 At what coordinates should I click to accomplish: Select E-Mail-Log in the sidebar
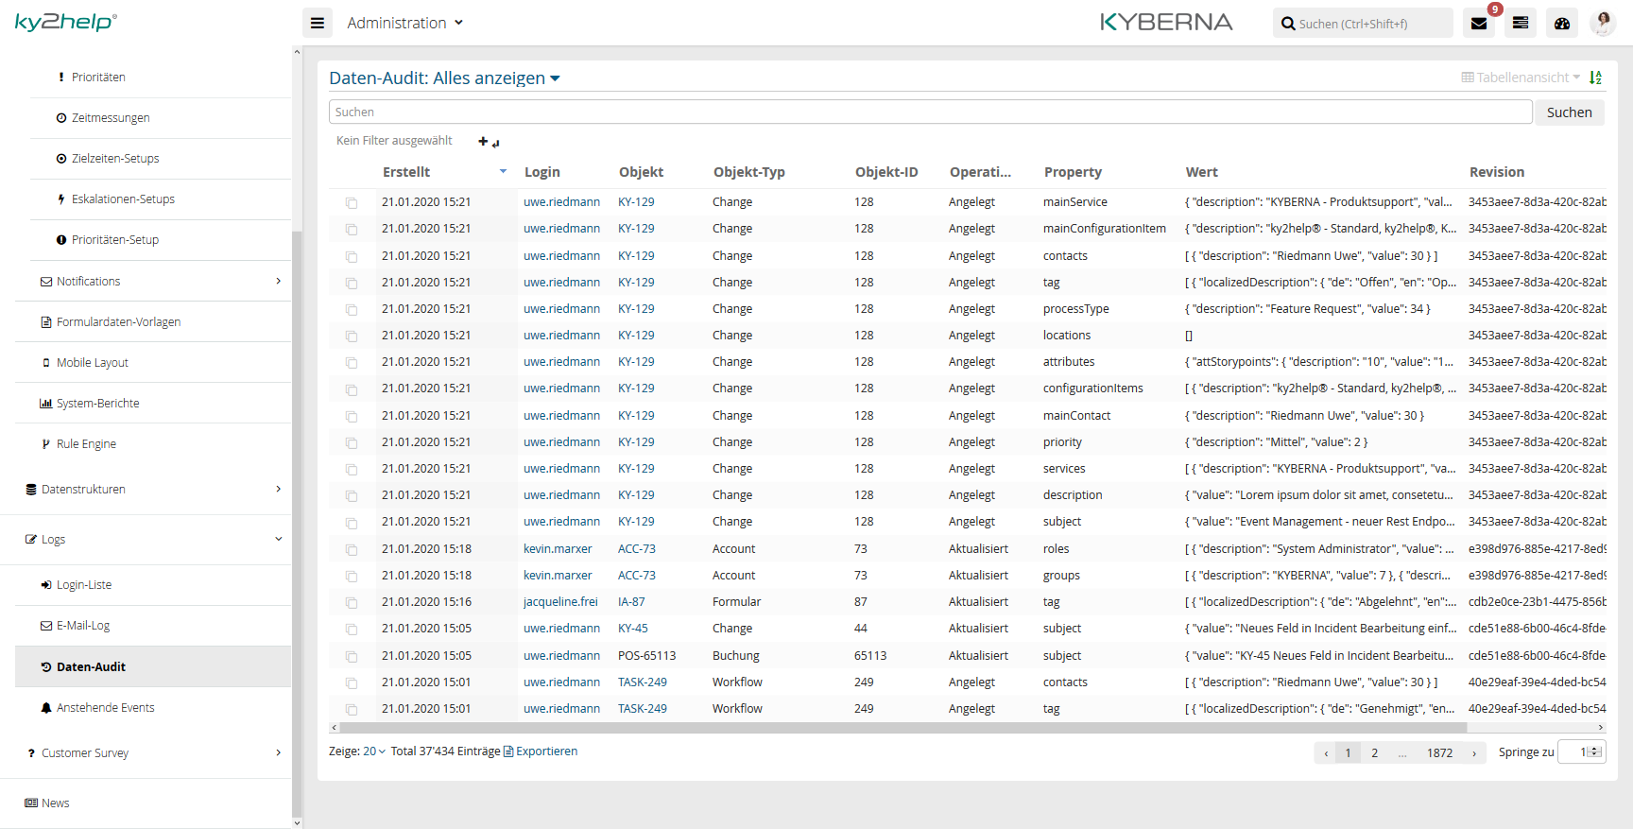click(83, 626)
